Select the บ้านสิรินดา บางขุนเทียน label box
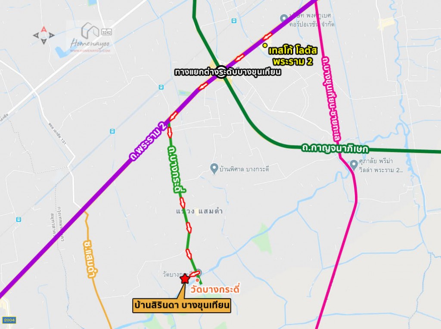The width and height of the screenshot is (441, 329). point(182,305)
